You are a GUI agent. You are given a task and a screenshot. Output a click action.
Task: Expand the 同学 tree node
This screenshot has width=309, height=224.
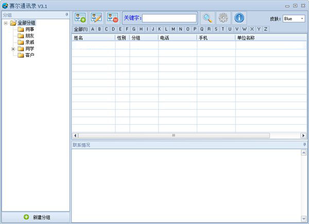[13, 49]
